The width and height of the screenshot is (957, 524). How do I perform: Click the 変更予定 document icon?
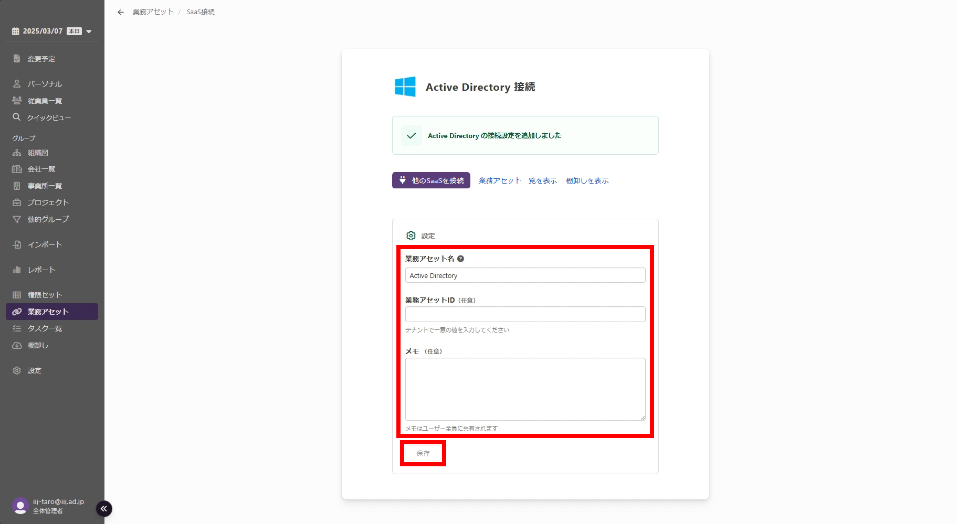click(x=17, y=59)
